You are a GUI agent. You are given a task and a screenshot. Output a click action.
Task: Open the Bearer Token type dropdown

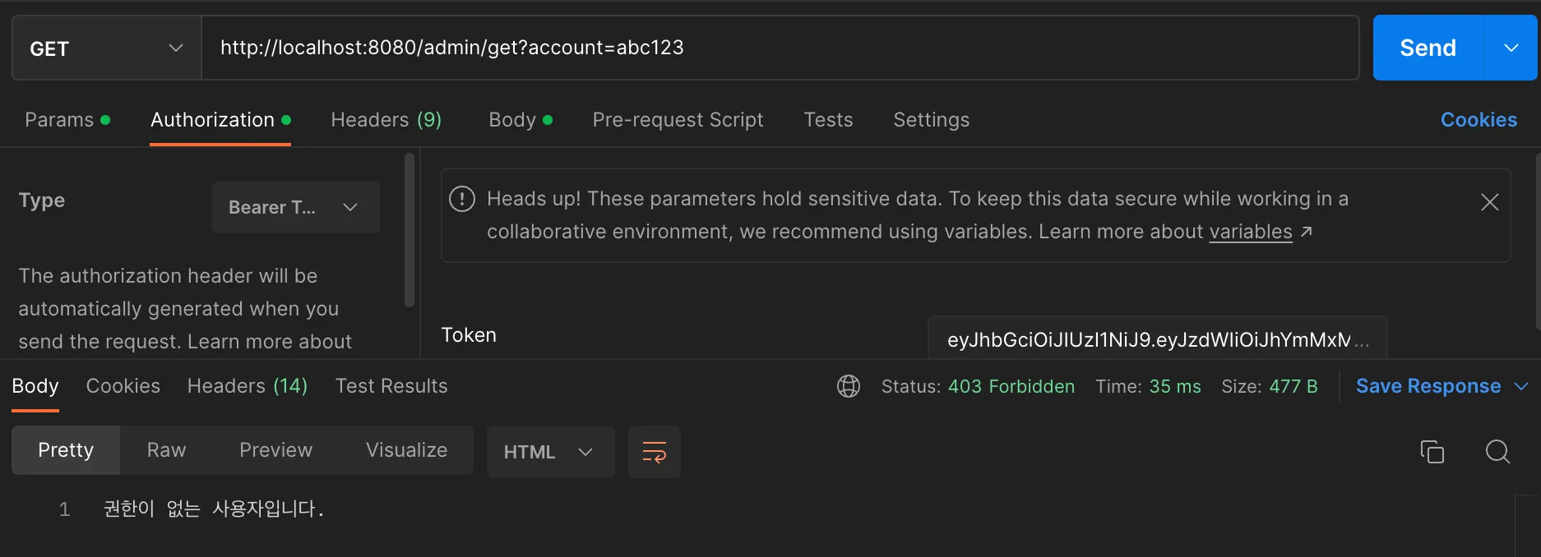tap(295, 207)
